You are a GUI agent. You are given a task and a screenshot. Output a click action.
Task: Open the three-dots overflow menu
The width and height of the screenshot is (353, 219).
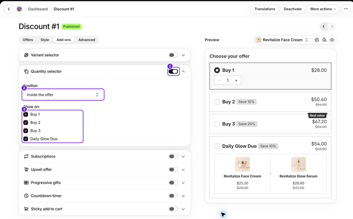(x=346, y=9)
